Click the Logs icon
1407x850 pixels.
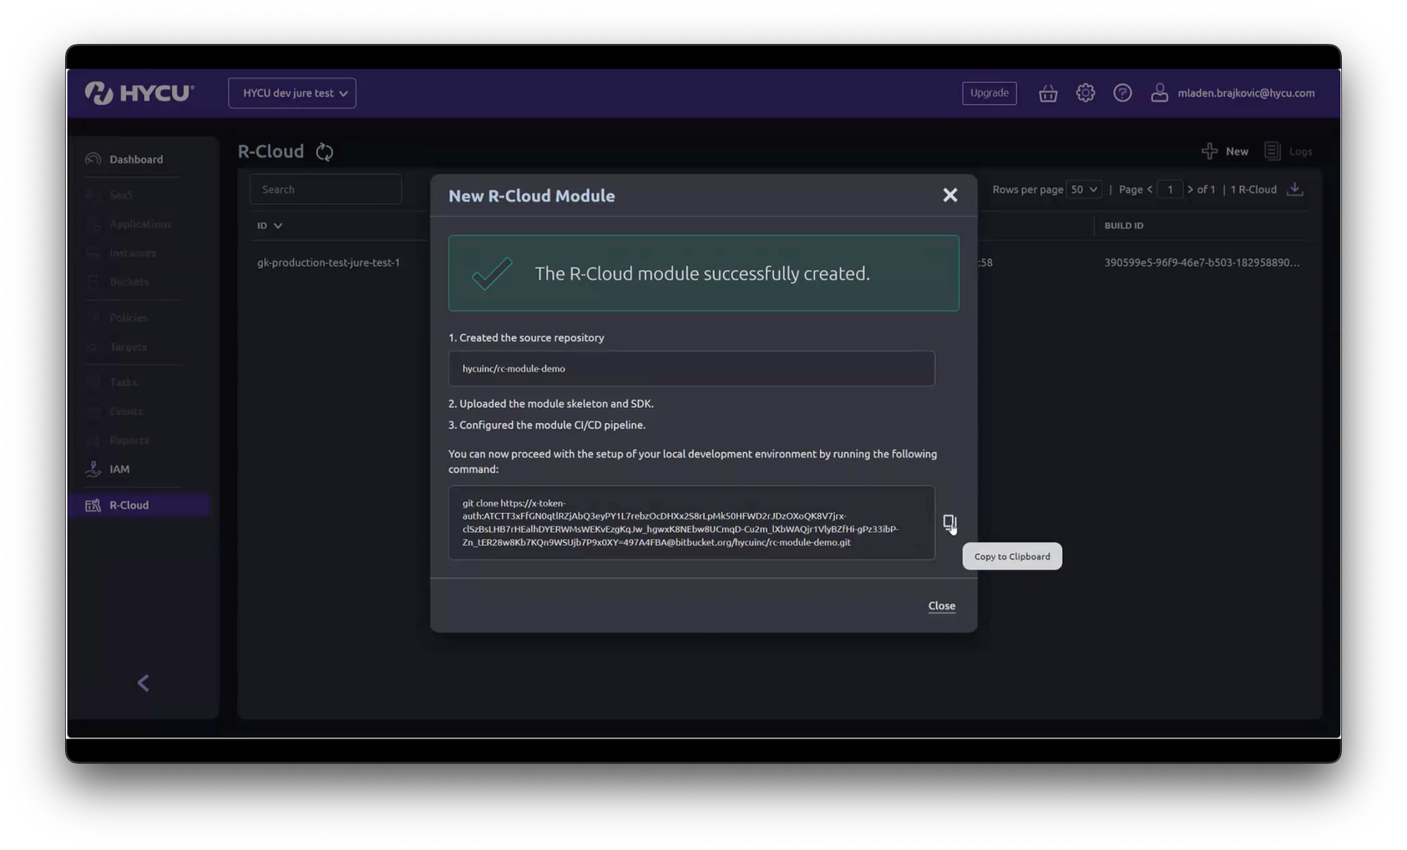[1273, 150]
